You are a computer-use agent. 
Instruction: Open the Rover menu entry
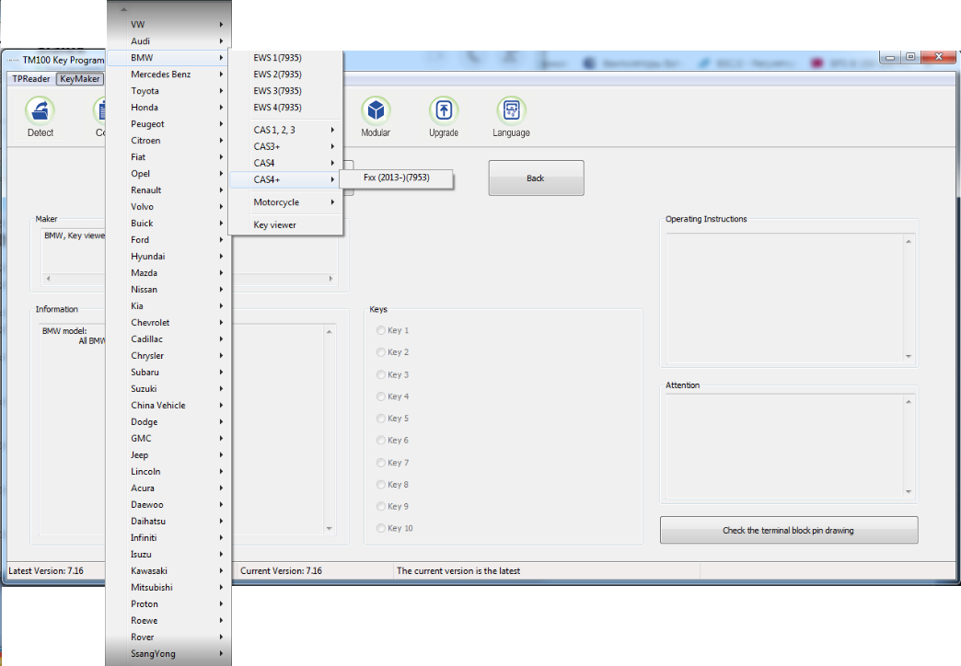pos(168,637)
